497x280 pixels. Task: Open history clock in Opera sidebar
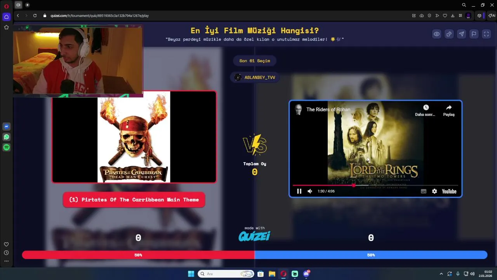[x=6, y=253]
